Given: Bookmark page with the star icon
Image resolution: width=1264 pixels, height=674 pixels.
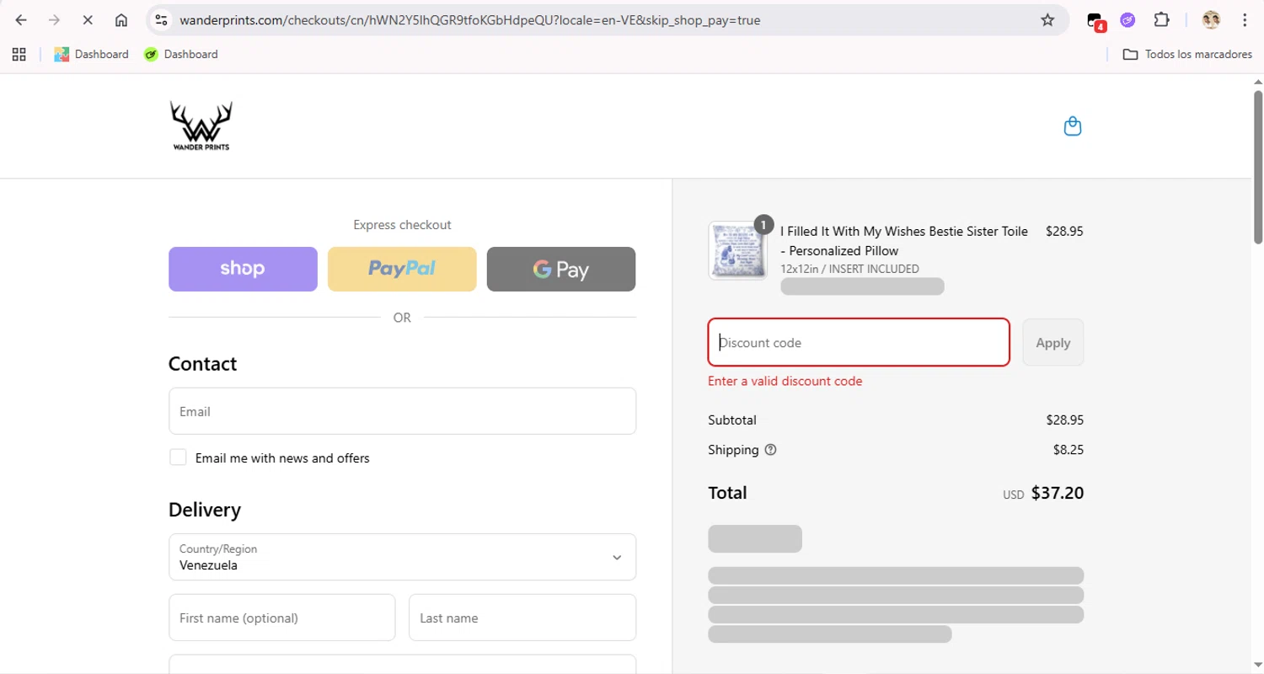Looking at the screenshot, I should click(x=1047, y=20).
